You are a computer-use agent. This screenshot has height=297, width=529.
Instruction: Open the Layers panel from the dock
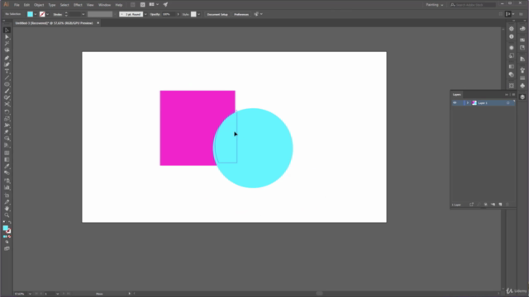pyautogui.click(x=522, y=97)
